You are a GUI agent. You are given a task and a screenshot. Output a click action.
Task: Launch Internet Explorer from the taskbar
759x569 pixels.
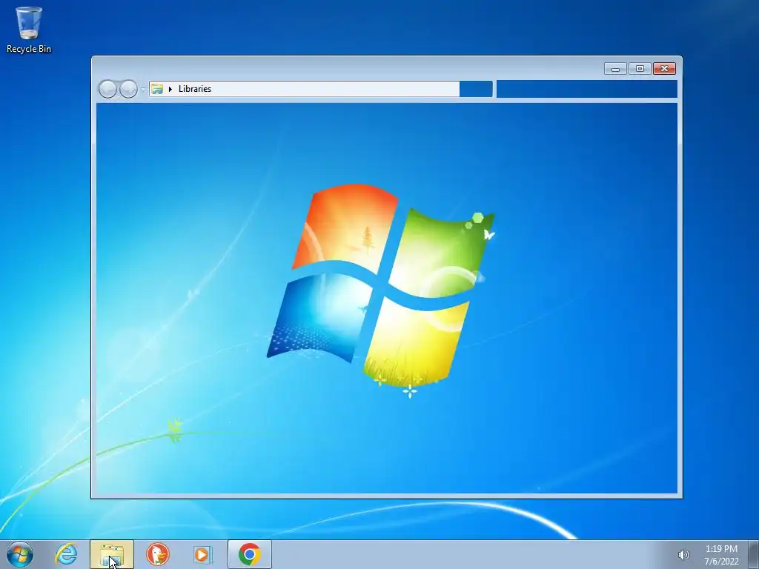point(66,554)
